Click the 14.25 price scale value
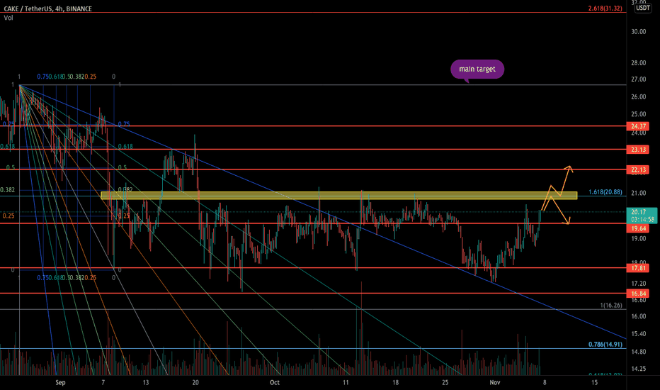Image resolution: width=660 pixels, height=390 pixels. [638, 369]
